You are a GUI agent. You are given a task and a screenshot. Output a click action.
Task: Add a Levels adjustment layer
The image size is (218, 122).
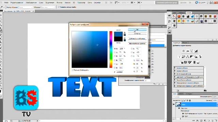[188, 51]
